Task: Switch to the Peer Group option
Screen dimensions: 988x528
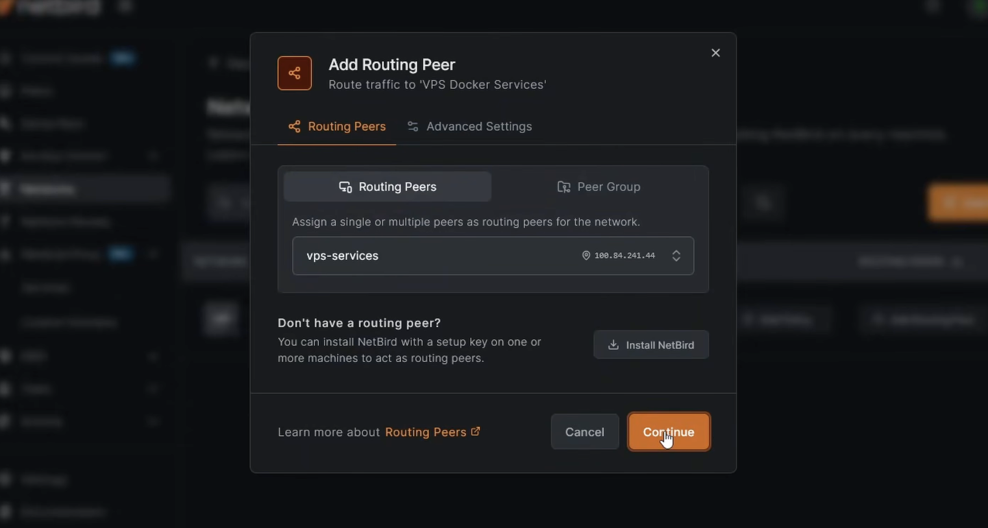Action: (599, 187)
